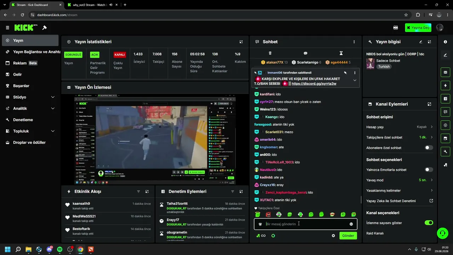
Task: Pop out the Denetim Eylemleri panel
Action: click(241, 192)
